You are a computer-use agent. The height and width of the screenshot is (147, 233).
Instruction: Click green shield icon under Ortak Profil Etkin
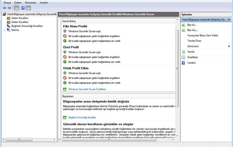65,73
